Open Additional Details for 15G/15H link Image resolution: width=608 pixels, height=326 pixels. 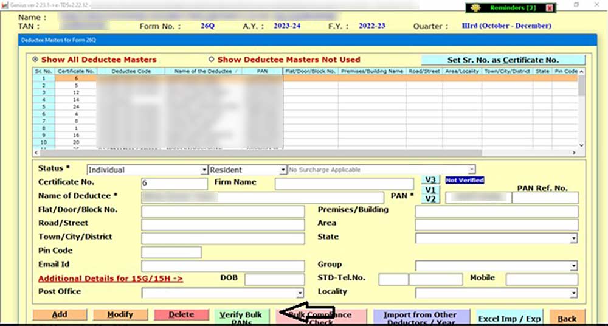111,279
